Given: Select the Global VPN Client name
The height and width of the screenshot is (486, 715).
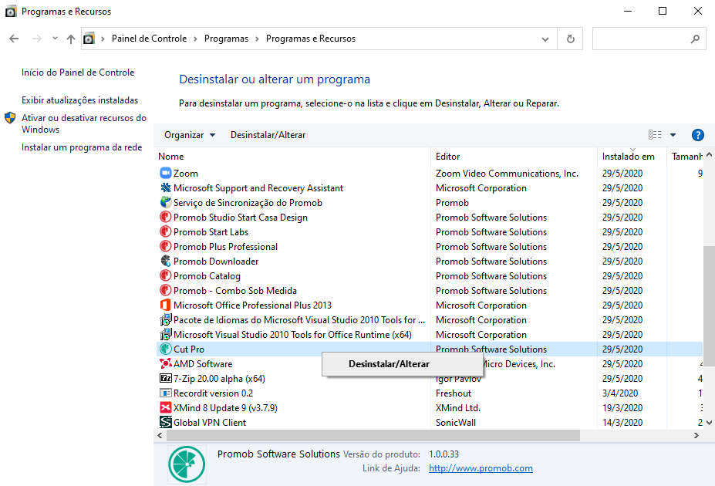Looking at the screenshot, I should click(210, 423).
